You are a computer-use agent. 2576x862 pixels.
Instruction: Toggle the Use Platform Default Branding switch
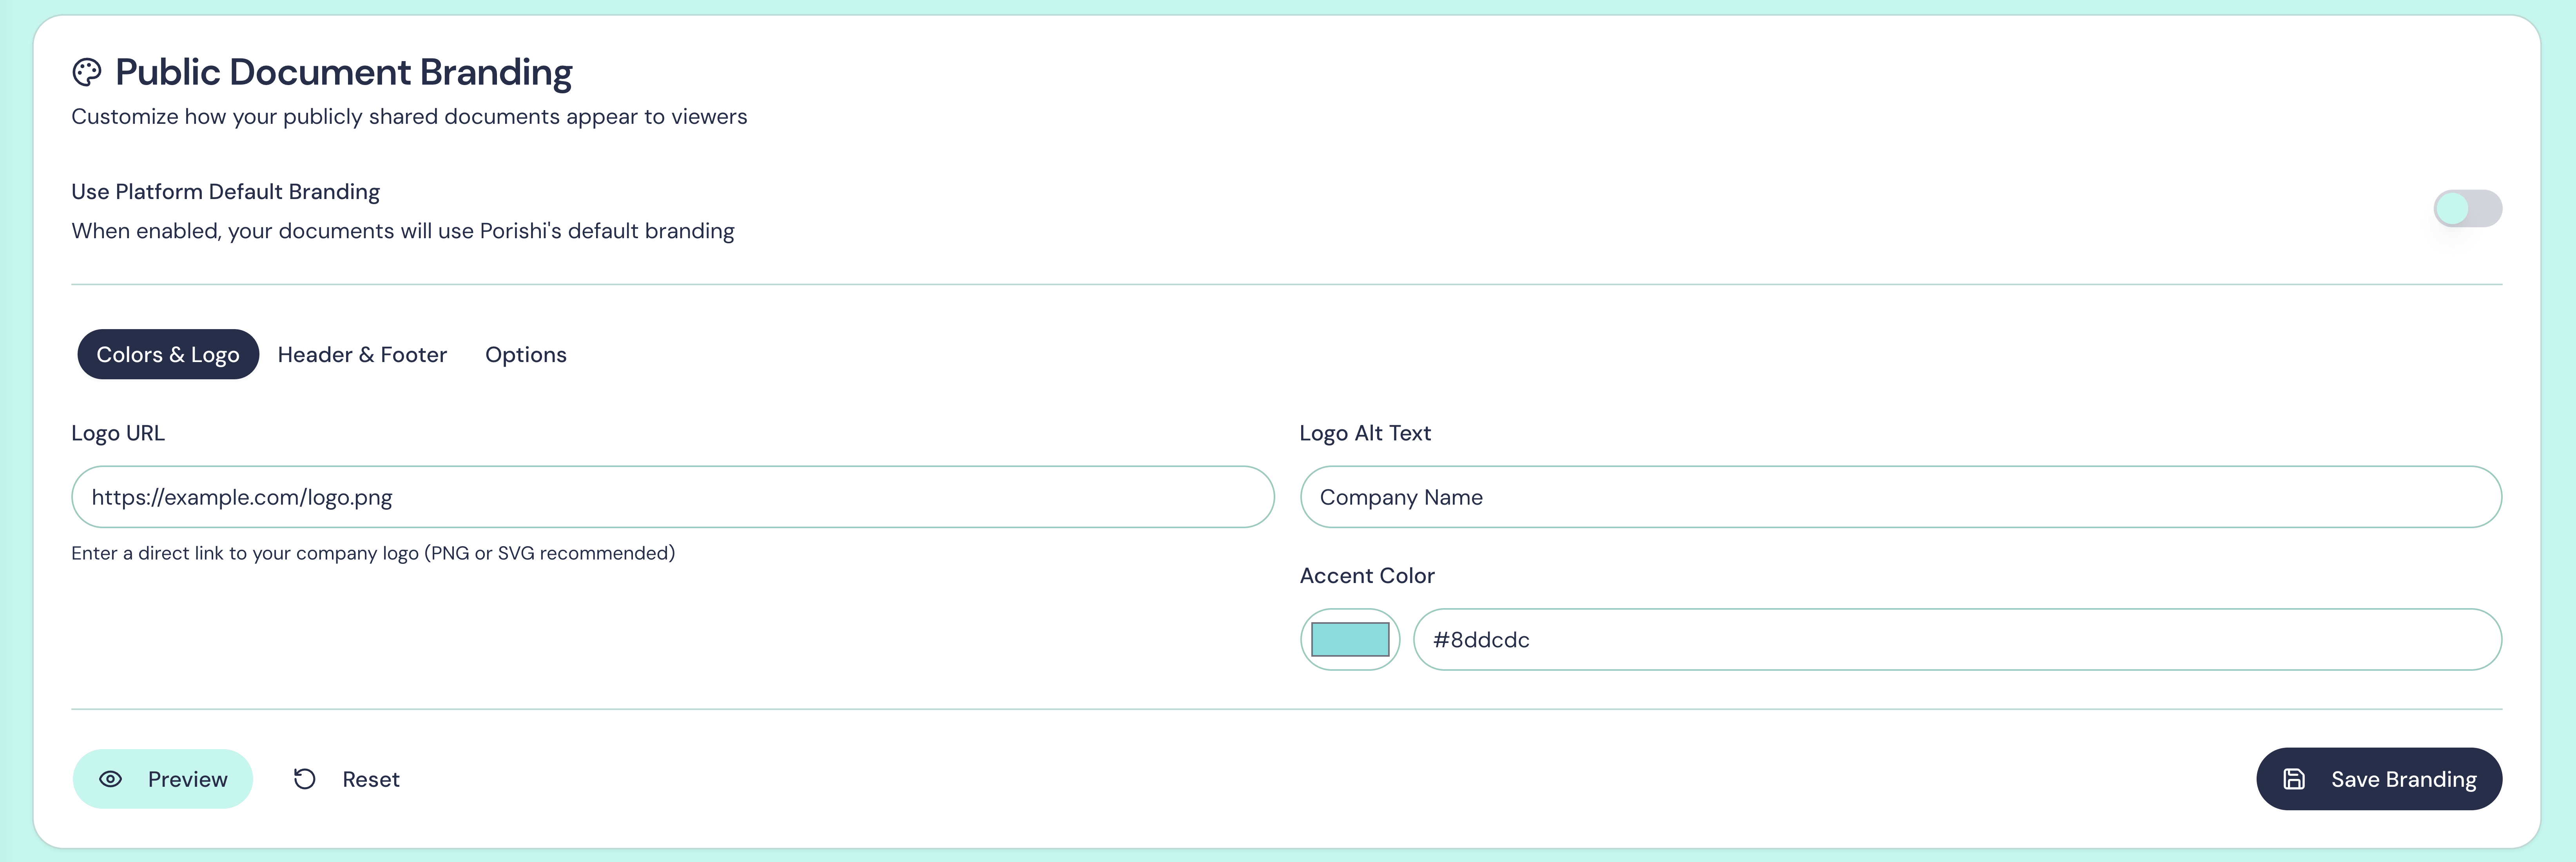(x=2467, y=209)
